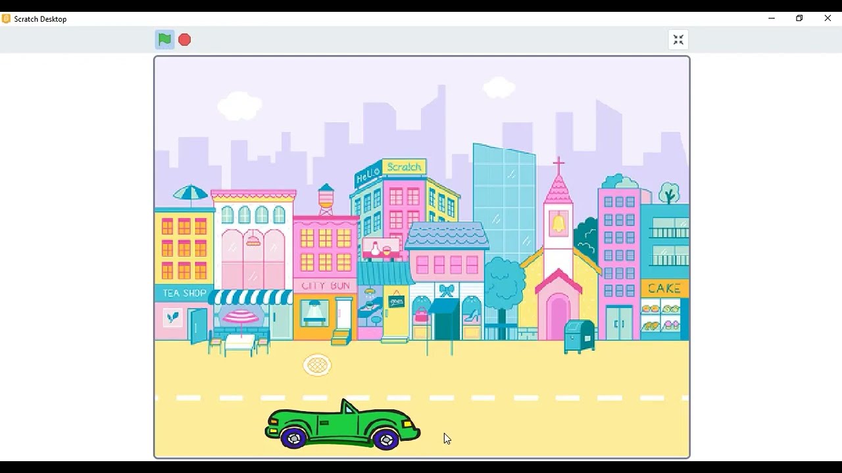Click the rear wheel of the green car
842x473 pixels.
[294, 438]
